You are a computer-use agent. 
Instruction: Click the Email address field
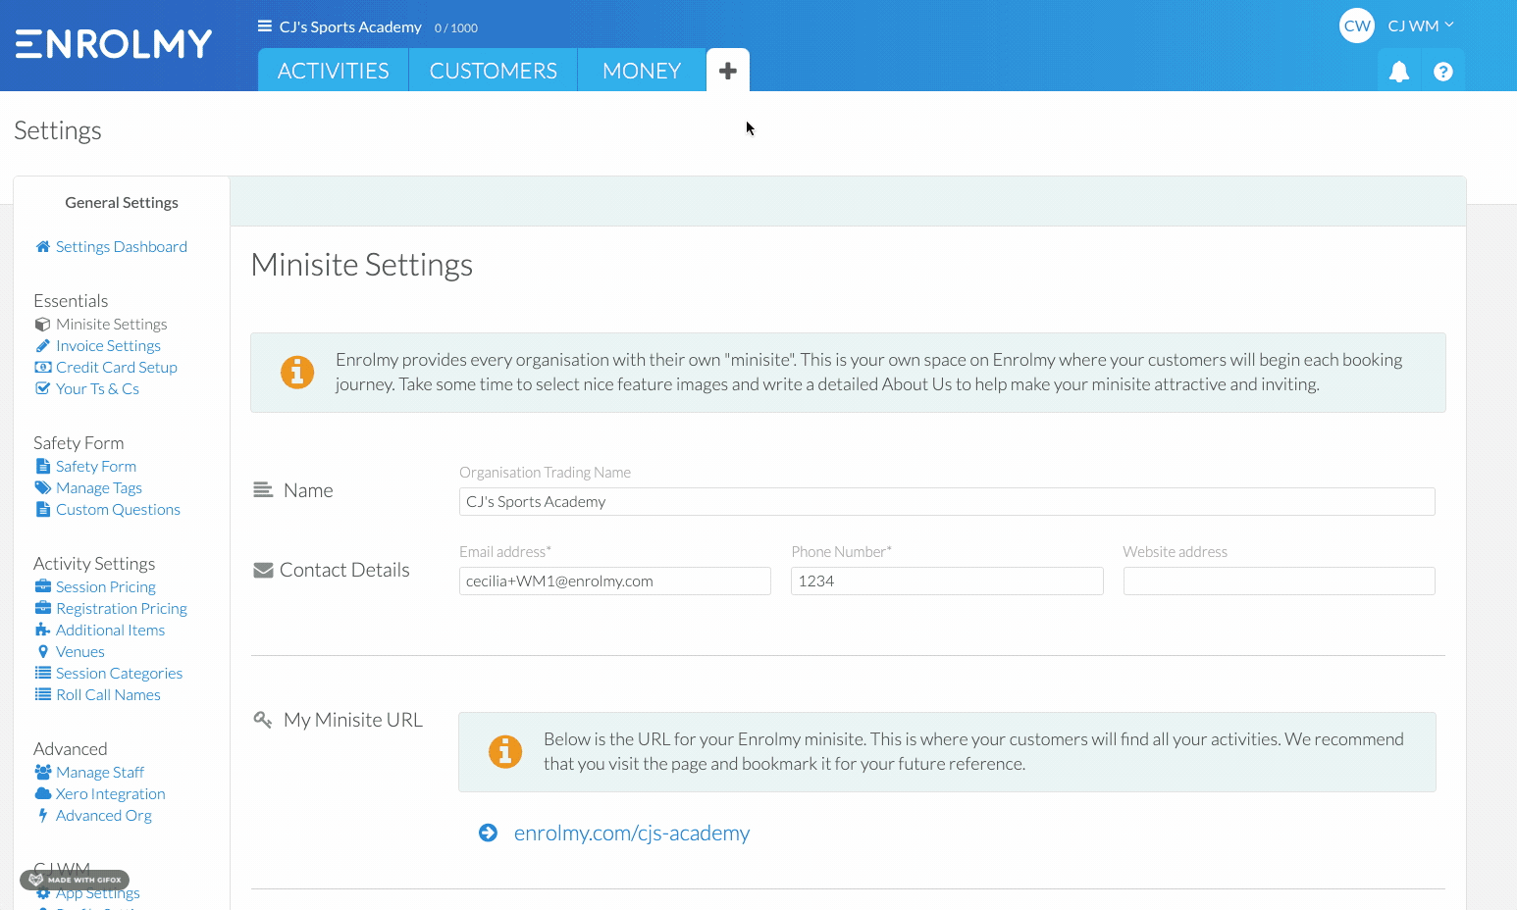[615, 581]
